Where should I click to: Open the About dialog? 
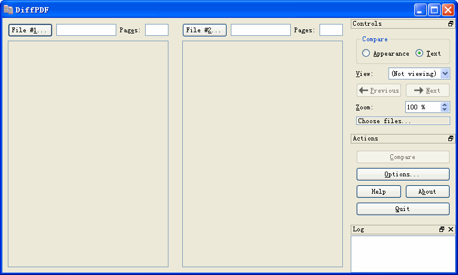coord(427,191)
